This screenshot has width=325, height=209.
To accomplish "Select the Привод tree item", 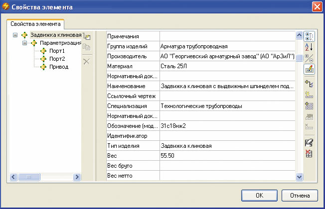I will 58,67.
